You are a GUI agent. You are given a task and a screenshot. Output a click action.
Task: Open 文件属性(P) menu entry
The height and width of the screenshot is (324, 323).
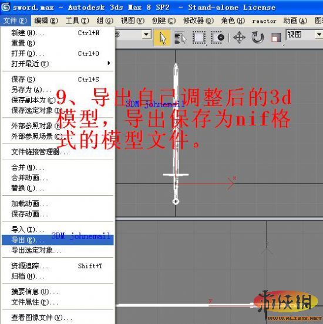pyautogui.click(x=58, y=302)
